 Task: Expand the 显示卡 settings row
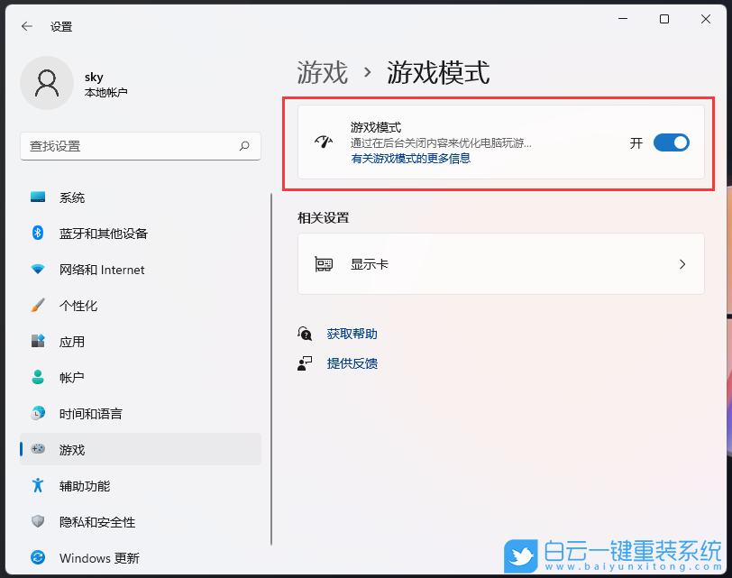click(x=500, y=263)
